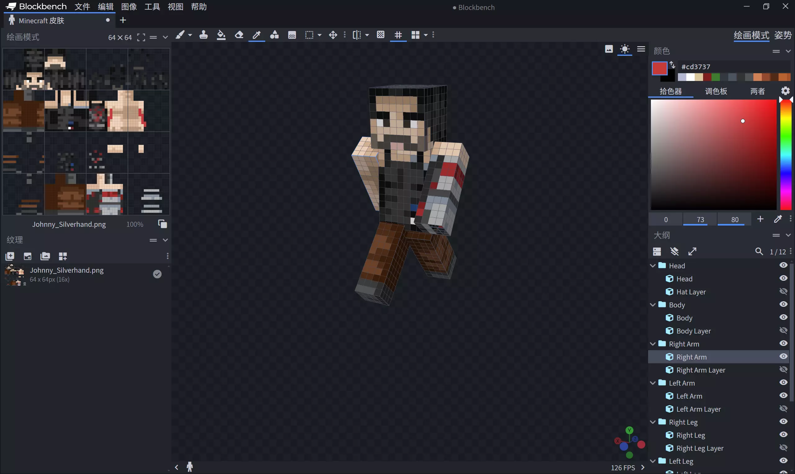The image size is (795, 474).
Task: Collapse the Head group
Action: 653,266
